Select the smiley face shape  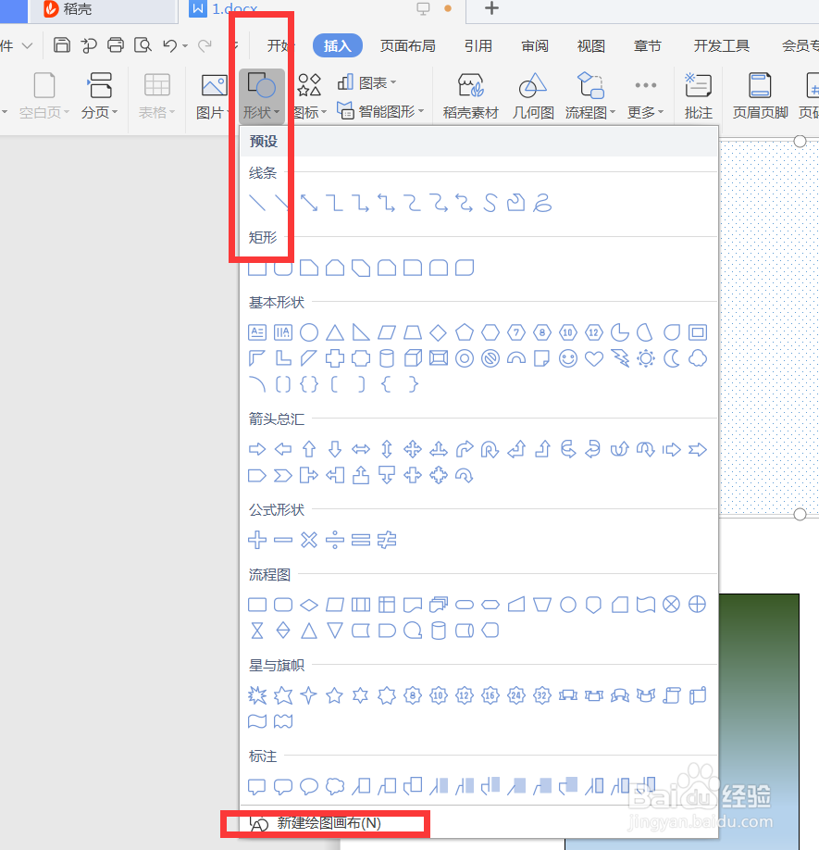[x=567, y=358]
